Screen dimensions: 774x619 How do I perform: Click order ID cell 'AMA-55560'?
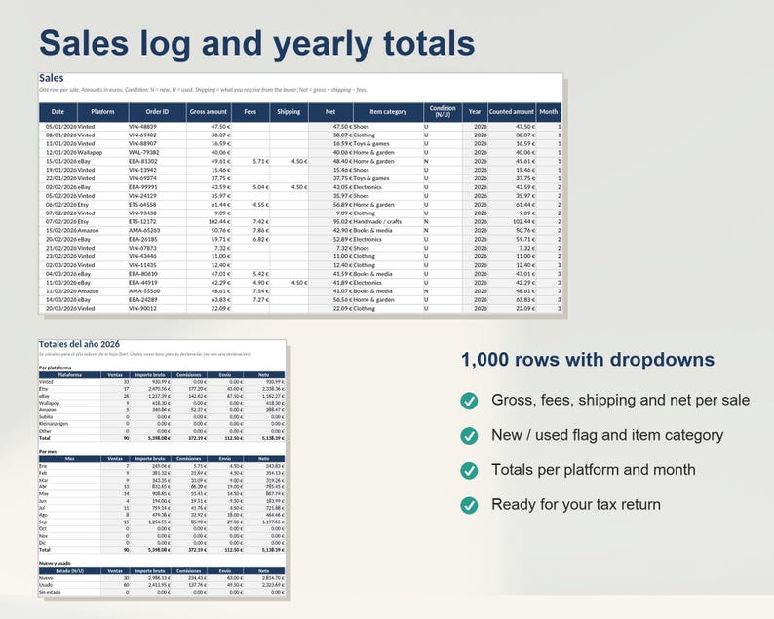pos(157,291)
